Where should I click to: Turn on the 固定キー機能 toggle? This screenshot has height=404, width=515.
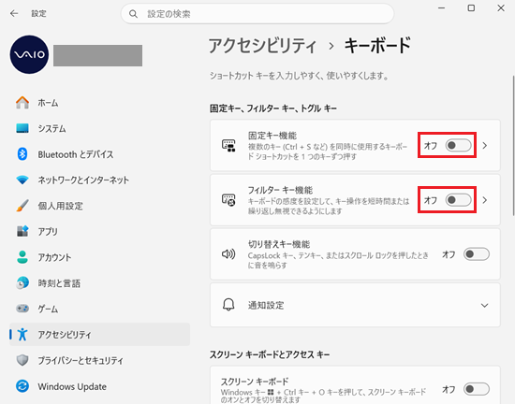click(x=458, y=145)
